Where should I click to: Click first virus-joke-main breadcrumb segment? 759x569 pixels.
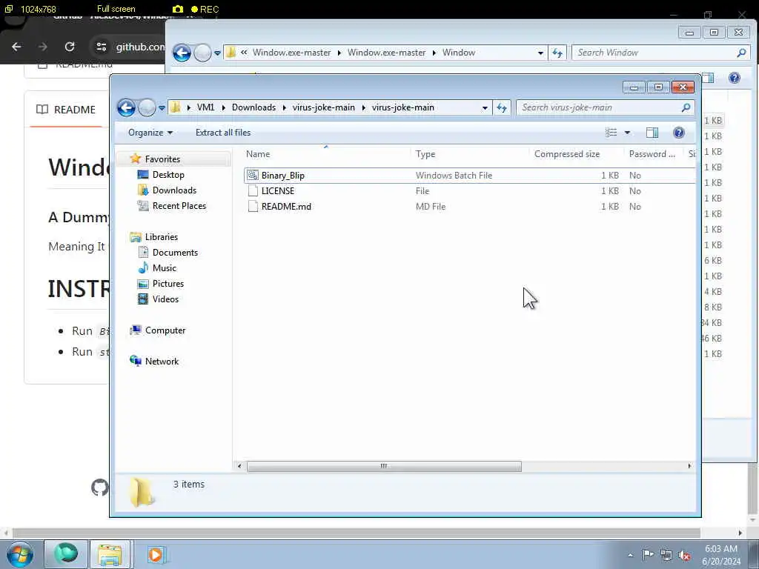[x=323, y=107]
